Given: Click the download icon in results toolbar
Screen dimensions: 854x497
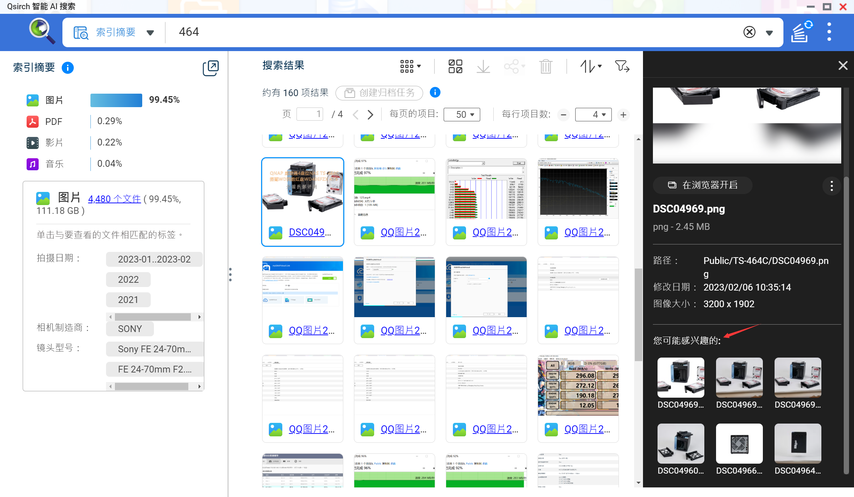Looking at the screenshot, I should click(x=483, y=66).
